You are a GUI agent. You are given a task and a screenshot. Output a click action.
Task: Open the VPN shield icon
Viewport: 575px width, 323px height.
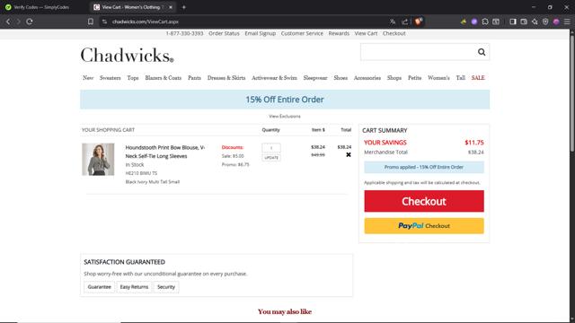[x=545, y=22]
